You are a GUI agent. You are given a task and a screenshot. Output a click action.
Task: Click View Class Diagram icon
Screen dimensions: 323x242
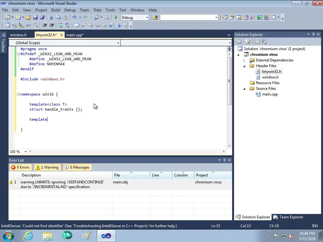[264, 42]
